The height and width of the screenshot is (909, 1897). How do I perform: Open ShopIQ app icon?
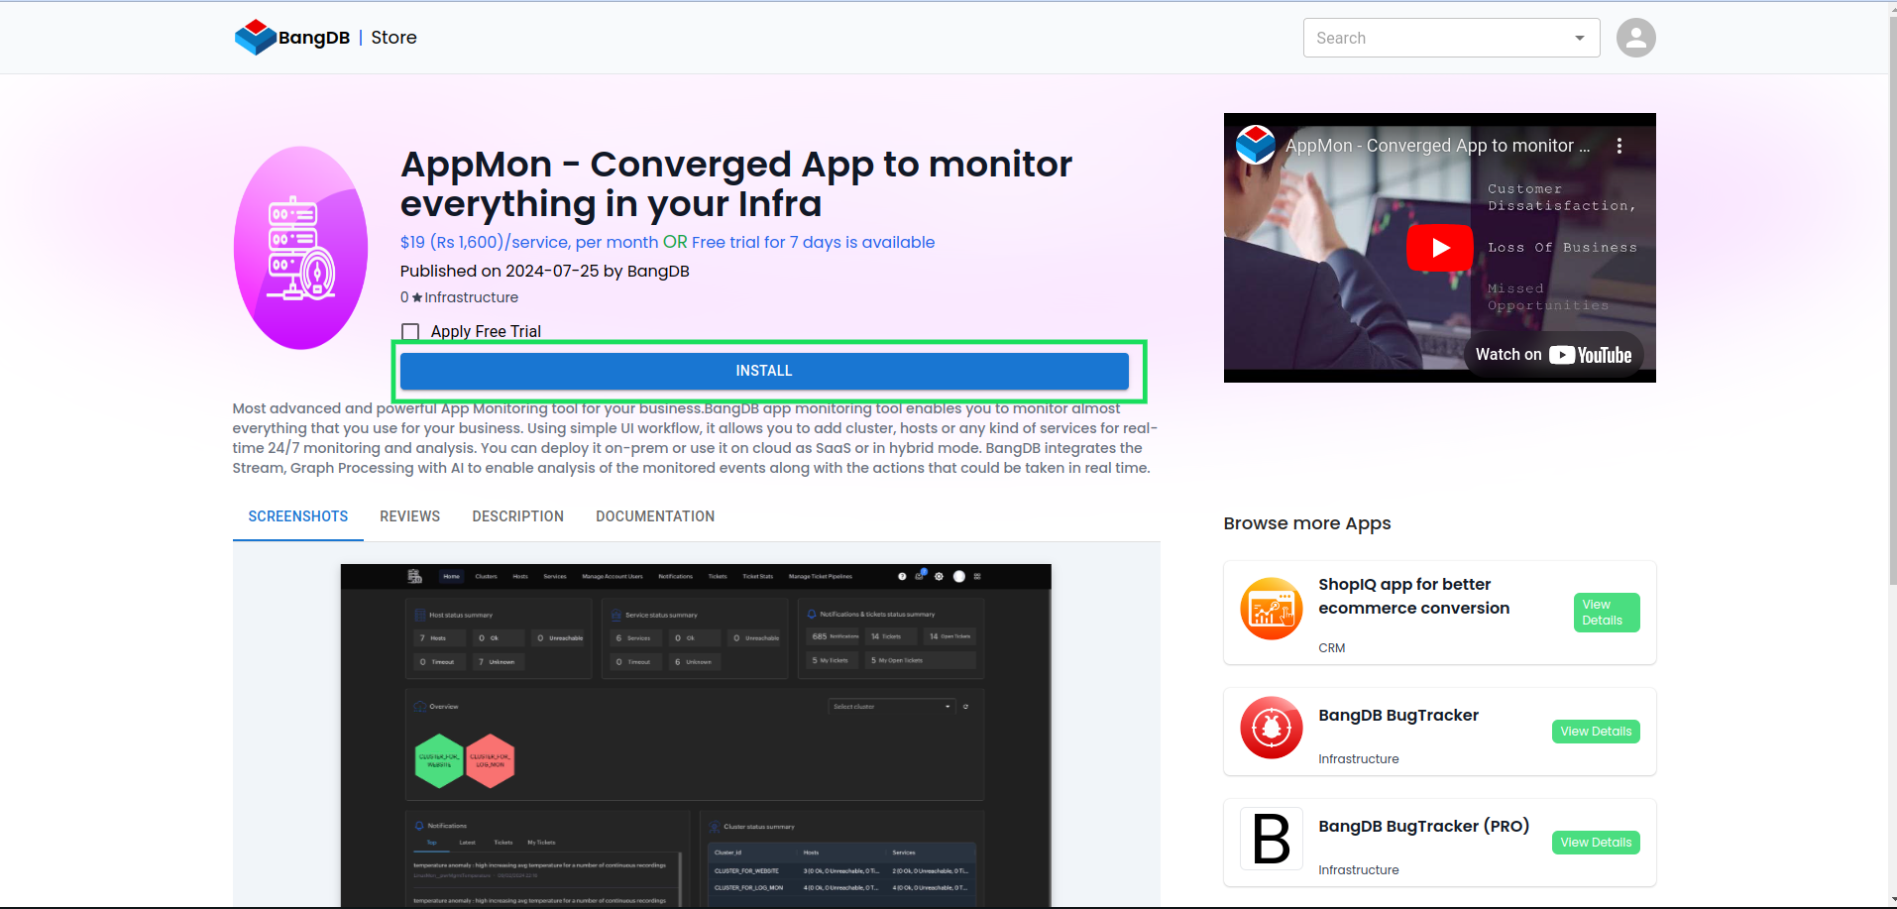(1271, 609)
